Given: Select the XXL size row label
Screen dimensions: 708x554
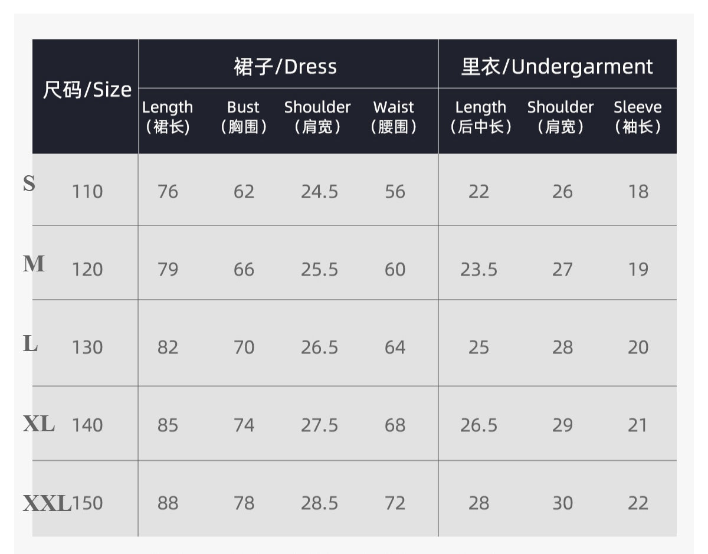Looking at the screenshot, I should pos(47,503).
